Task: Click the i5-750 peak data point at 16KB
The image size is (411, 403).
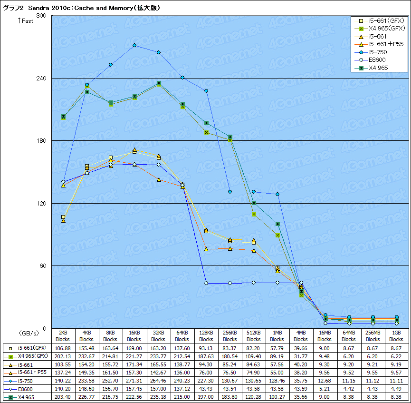Action: point(134,45)
